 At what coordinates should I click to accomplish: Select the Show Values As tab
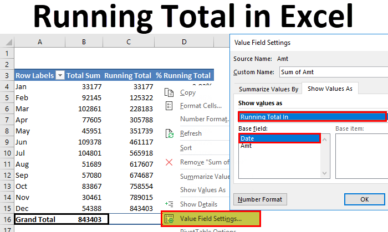330,89
